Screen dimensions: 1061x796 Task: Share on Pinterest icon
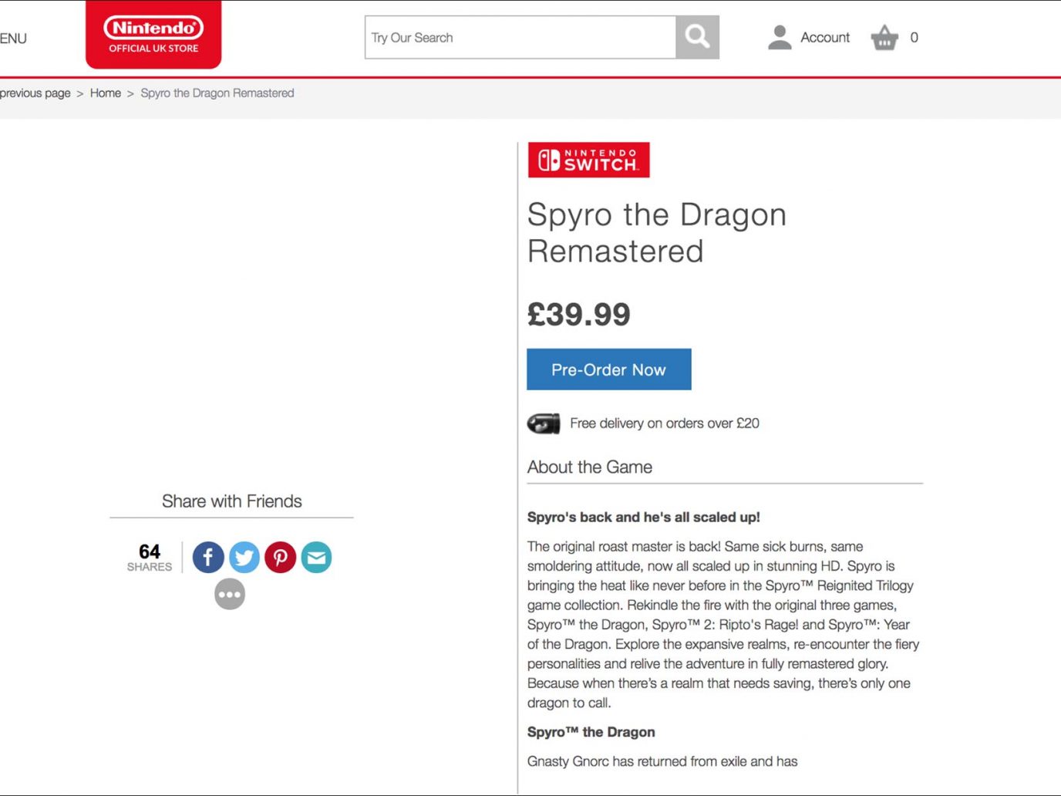click(x=281, y=557)
